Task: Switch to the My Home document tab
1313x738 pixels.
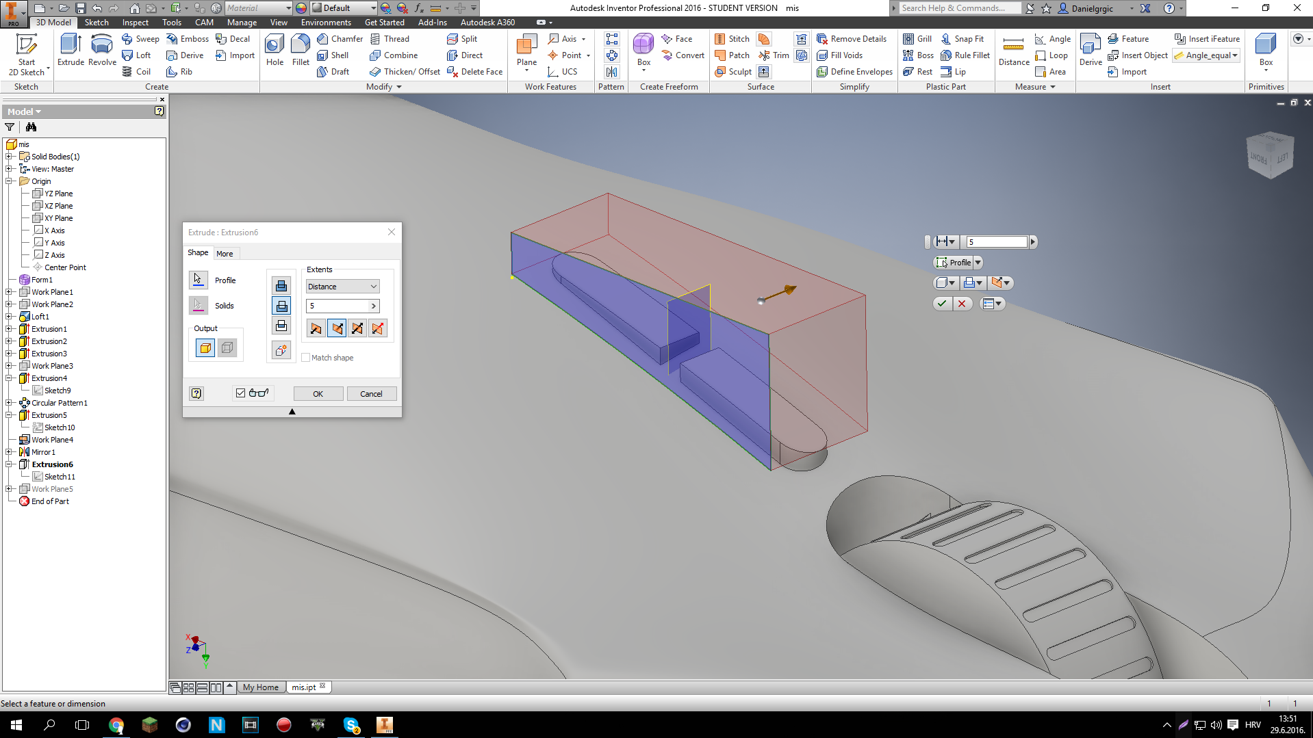Action: [261, 687]
